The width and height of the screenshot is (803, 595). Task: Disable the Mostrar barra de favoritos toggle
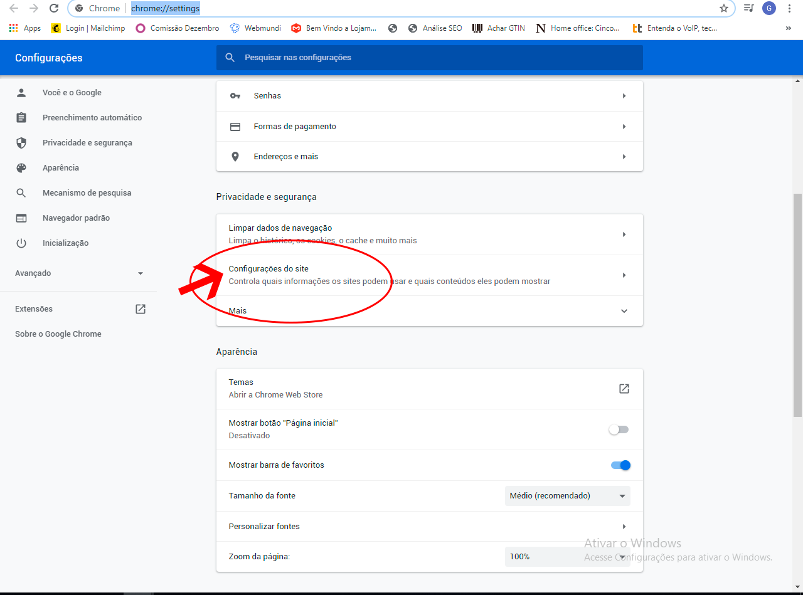(x=620, y=465)
